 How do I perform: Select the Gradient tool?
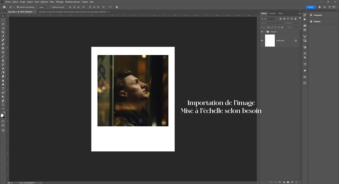click(x=3, y=72)
